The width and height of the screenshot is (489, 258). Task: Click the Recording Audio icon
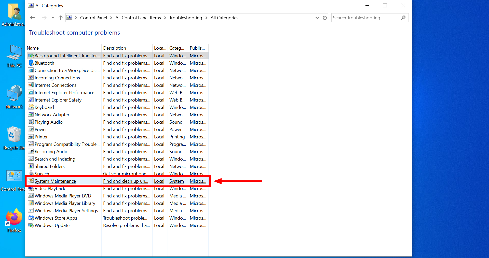coord(31,151)
